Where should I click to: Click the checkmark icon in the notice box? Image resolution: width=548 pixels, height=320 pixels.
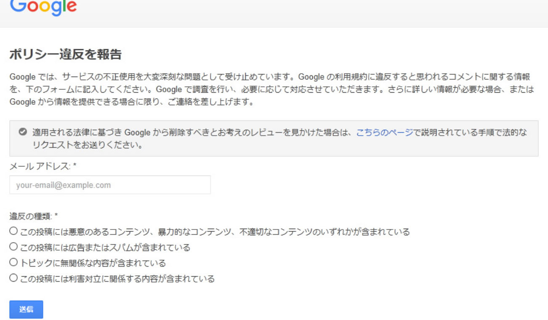tap(23, 132)
